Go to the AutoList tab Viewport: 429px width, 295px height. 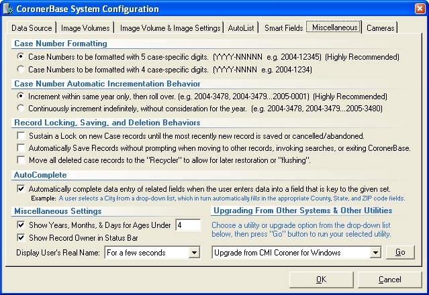click(241, 28)
